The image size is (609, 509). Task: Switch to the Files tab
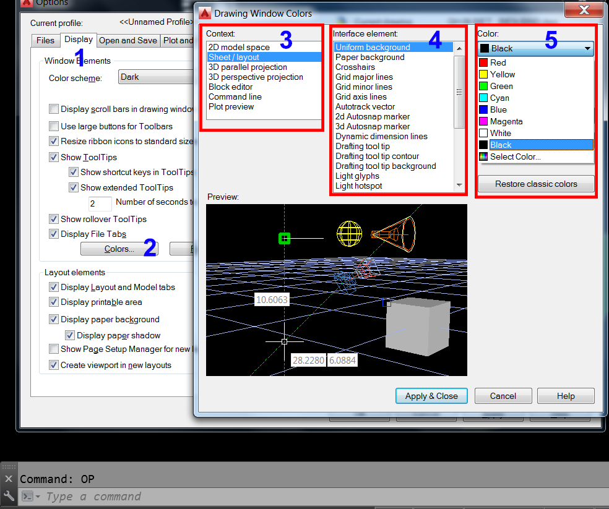click(45, 40)
